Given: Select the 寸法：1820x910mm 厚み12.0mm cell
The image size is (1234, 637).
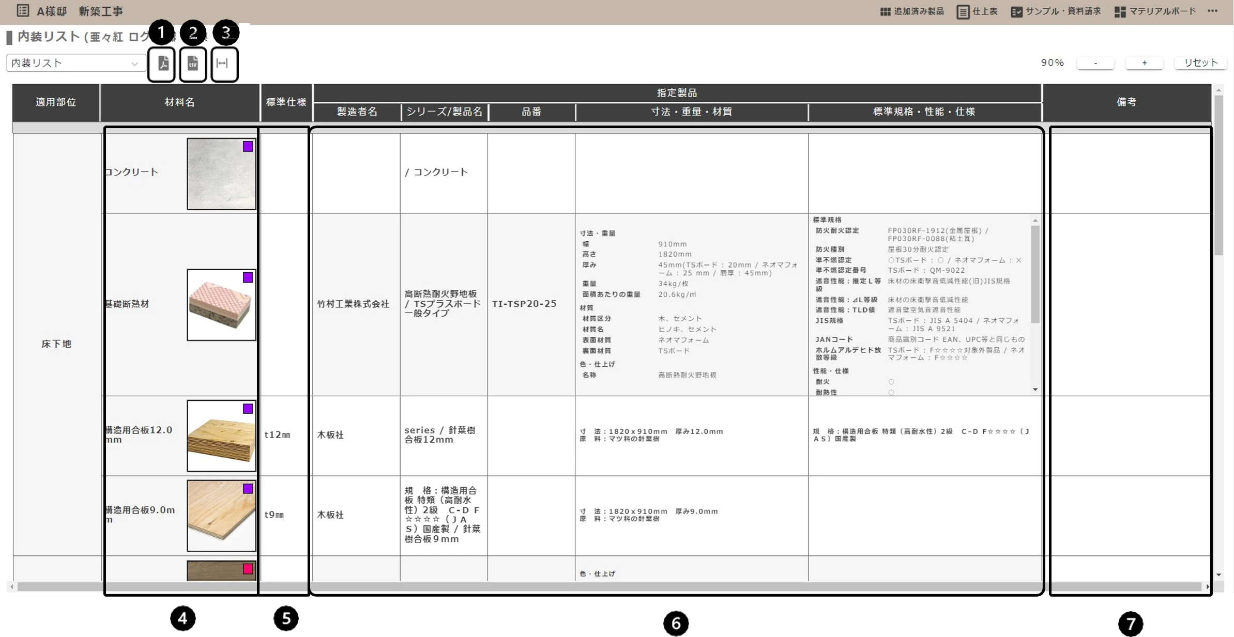Looking at the screenshot, I should click(x=692, y=436).
